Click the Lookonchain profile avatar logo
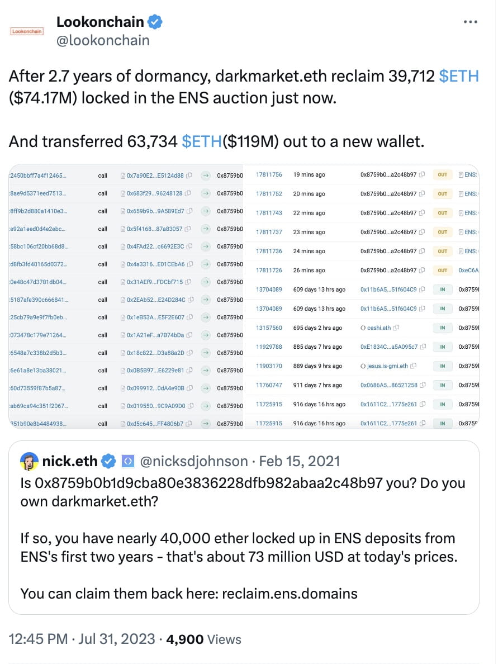The width and height of the screenshot is (503, 664). [27, 31]
